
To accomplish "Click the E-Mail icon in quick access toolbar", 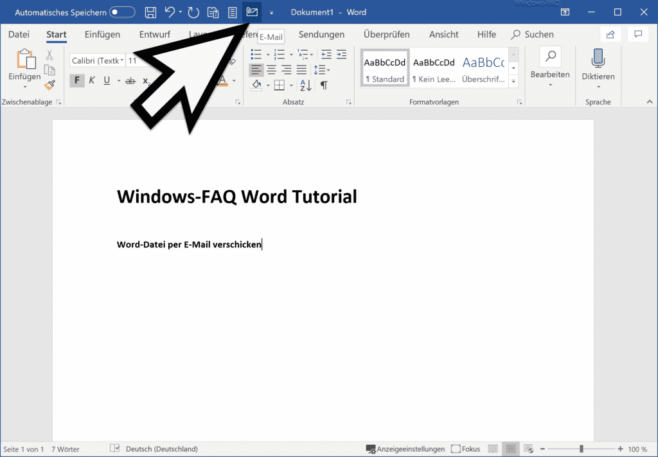I will click(x=252, y=12).
